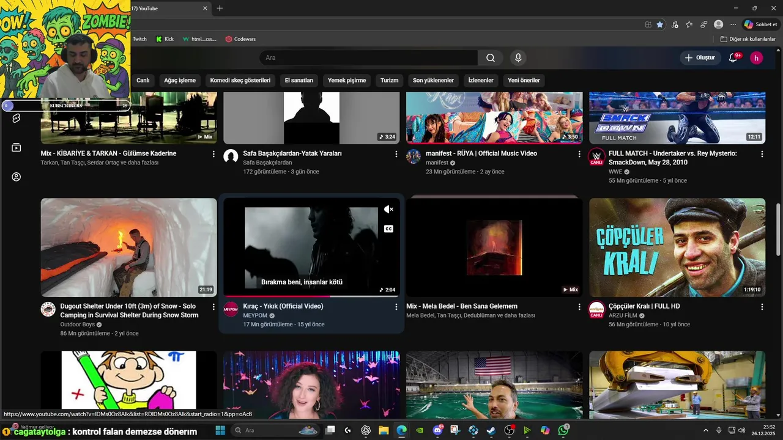Image resolution: width=783 pixels, height=440 pixels.
Task: Open Codewars bookmark
Action: pyautogui.click(x=240, y=38)
